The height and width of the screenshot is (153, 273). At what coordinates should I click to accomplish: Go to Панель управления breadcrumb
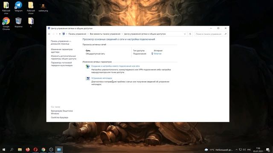(x=77, y=34)
